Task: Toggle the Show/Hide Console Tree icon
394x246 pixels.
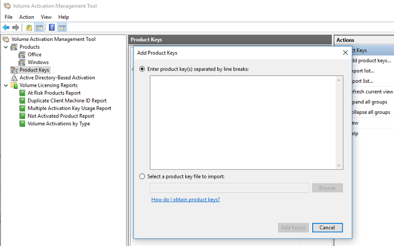Action: tap(39, 28)
